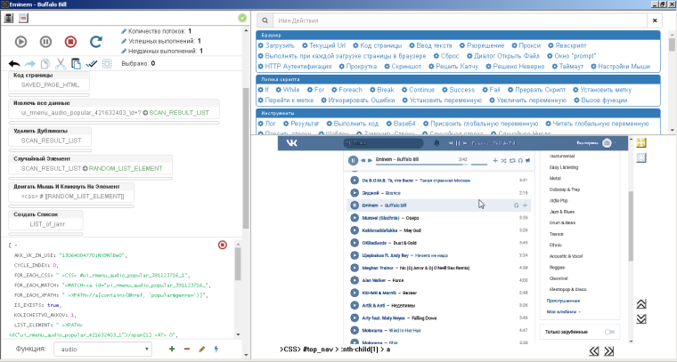Click the Restart refresh arrow icon
The height and width of the screenshot is (362, 677).
pos(96,41)
